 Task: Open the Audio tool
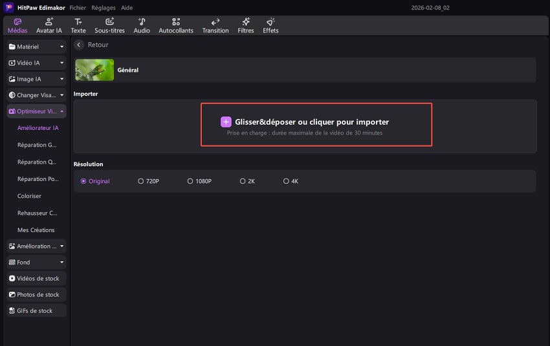coord(141,26)
